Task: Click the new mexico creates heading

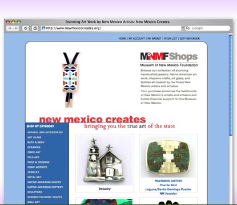Action: point(93,120)
